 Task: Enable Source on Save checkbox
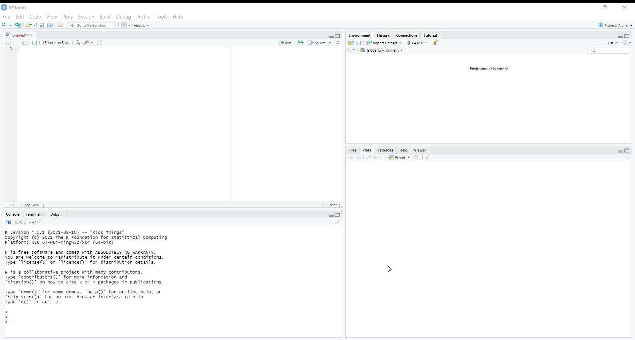pyautogui.click(x=42, y=43)
